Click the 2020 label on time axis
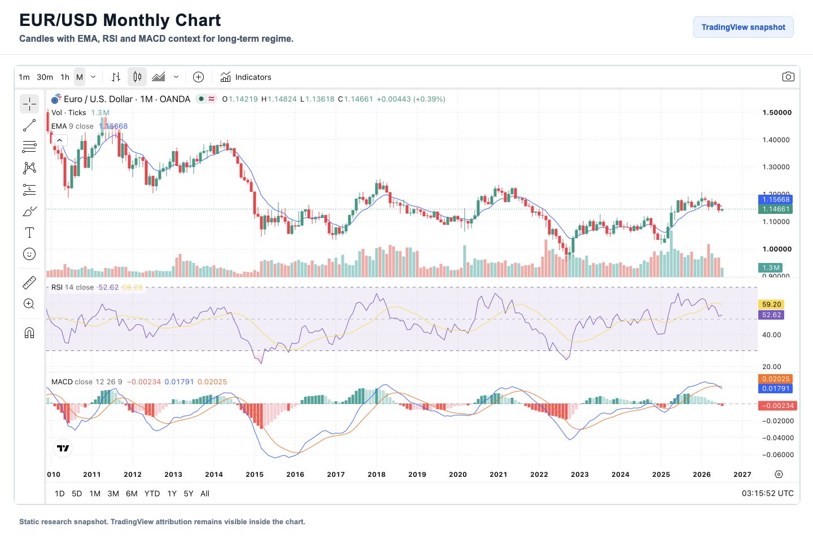813x553 pixels. (458, 474)
